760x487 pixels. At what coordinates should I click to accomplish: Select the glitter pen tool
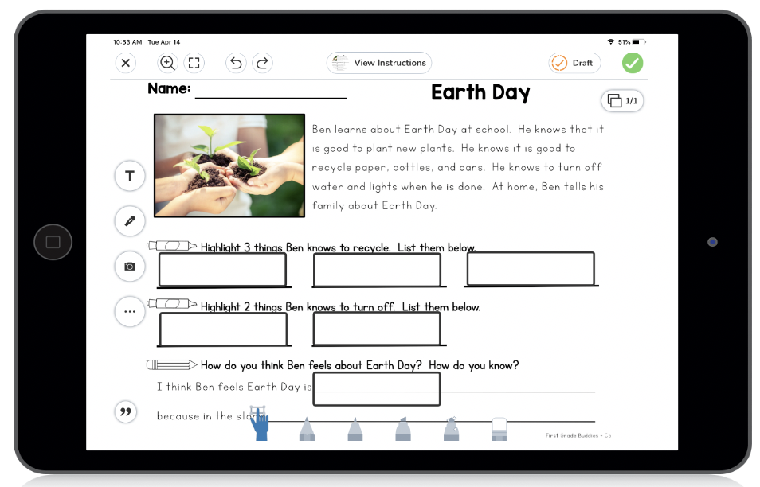click(x=450, y=430)
